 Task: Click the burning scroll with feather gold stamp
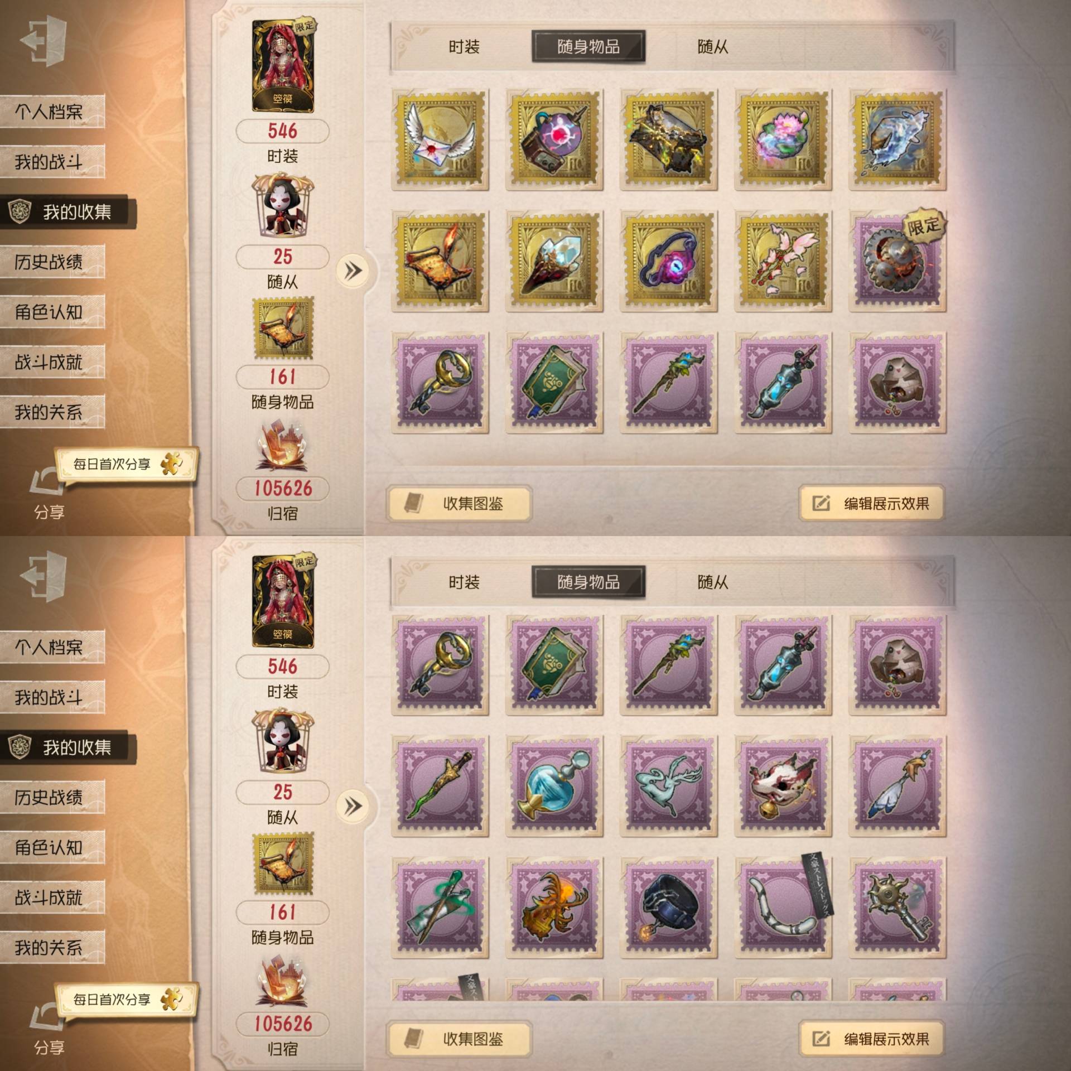440,262
